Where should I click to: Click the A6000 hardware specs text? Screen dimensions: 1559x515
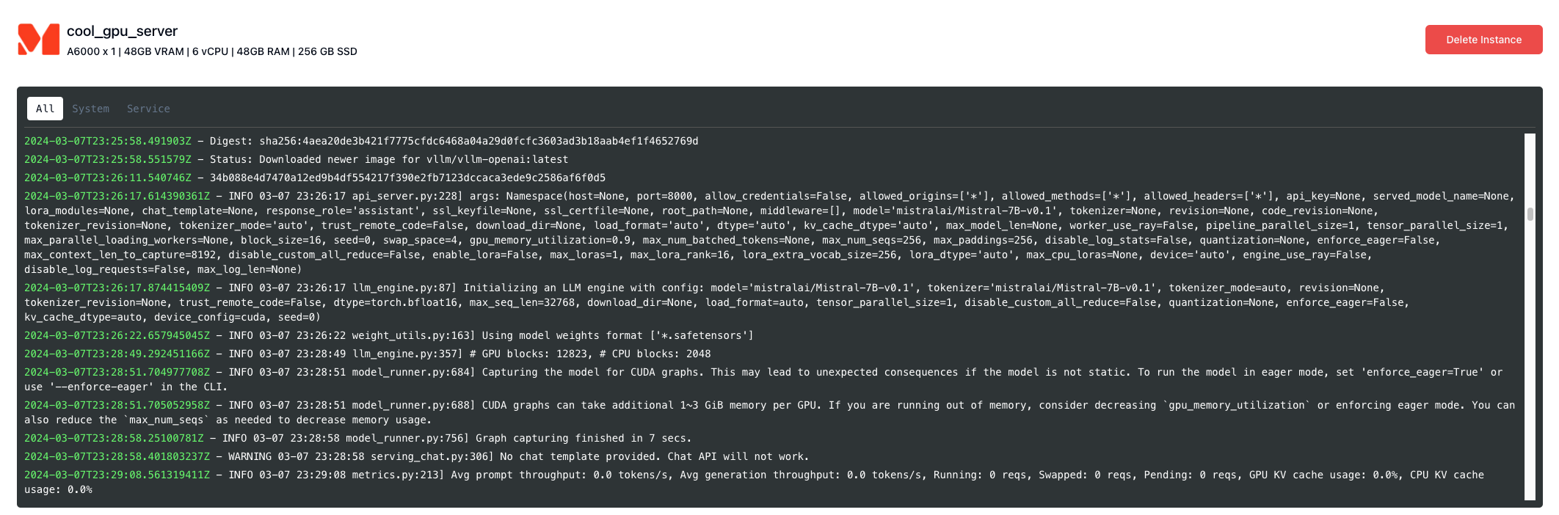tap(211, 51)
